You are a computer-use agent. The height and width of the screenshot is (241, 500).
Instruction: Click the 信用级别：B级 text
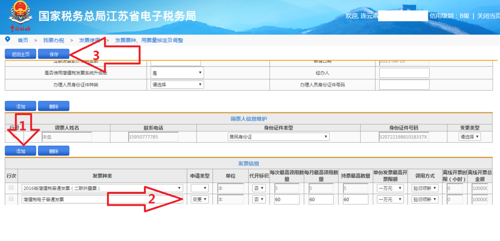click(x=449, y=16)
